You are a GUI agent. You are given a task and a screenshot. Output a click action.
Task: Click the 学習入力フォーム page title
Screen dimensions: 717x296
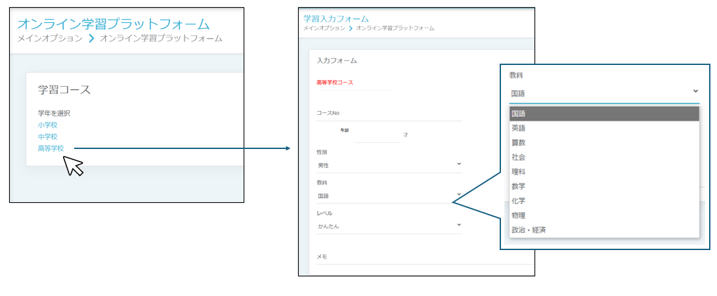coord(336,19)
